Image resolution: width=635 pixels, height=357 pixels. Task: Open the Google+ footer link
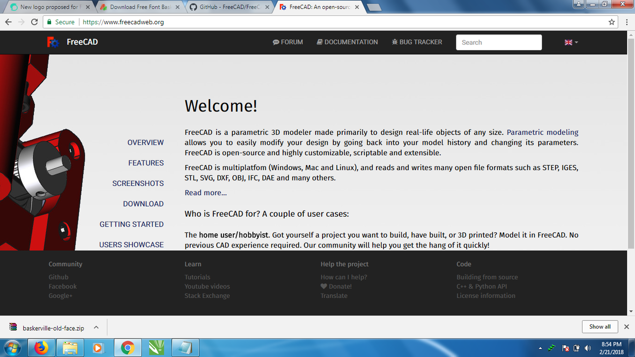[x=61, y=296]
